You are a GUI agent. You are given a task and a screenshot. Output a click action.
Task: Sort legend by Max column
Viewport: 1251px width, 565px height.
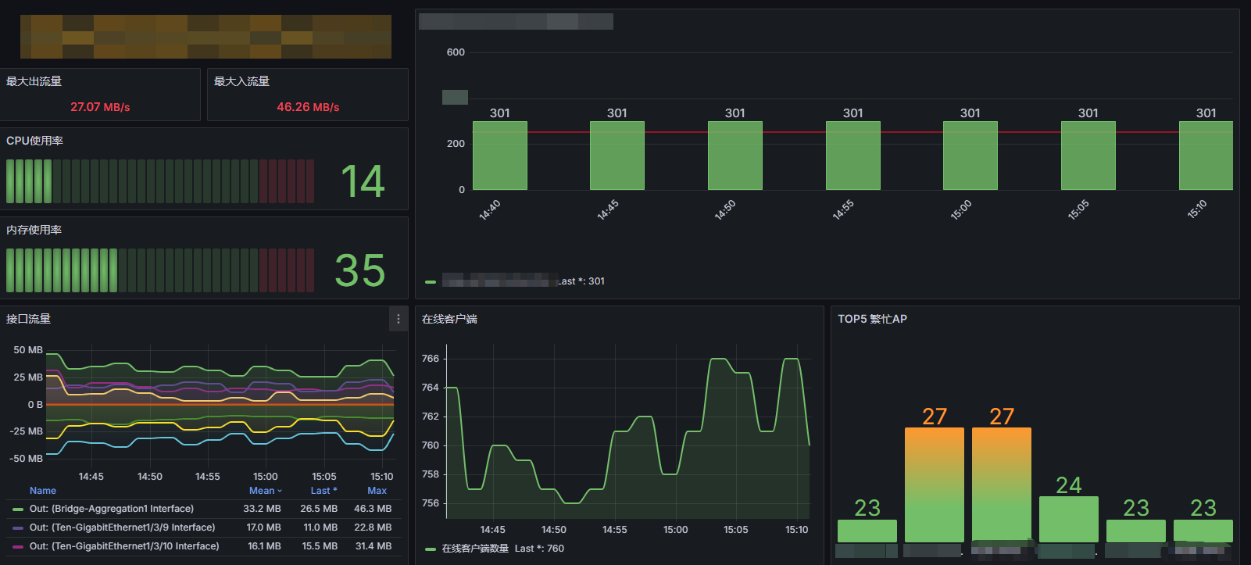pos(377,491)
